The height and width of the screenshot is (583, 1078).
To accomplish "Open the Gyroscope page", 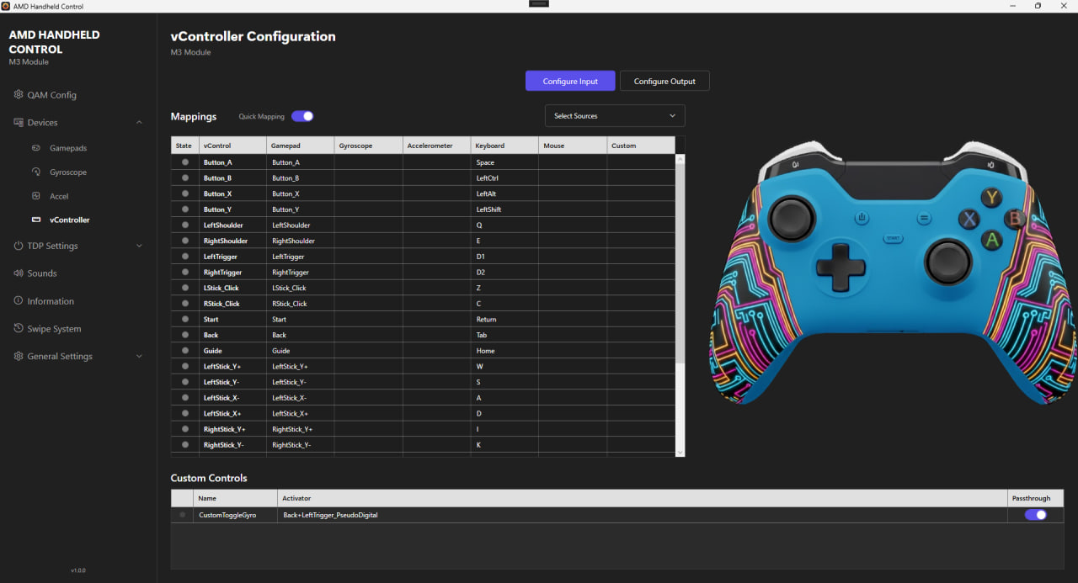I will click(x=68, y=172).
